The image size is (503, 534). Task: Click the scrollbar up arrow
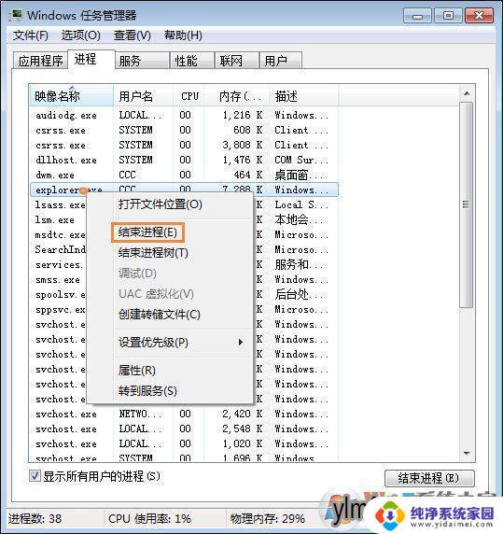tap(467, 93)
